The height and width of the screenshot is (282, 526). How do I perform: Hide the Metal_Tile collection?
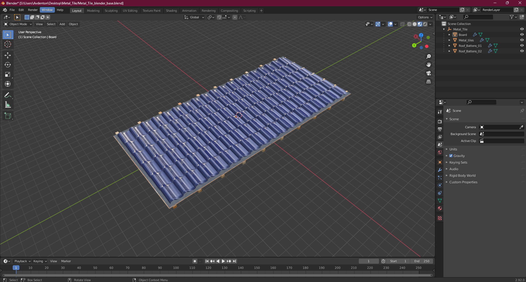pyautogui.click(x=522, y=29)
